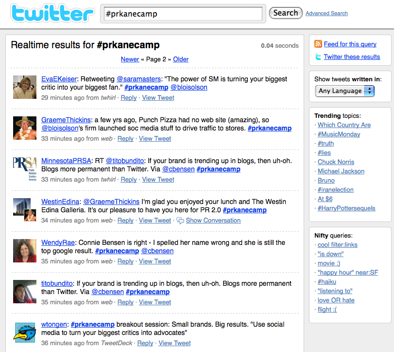Open WestinEdina username link
The width and height of the screenshot is (394, 352).
pos(60,202)
